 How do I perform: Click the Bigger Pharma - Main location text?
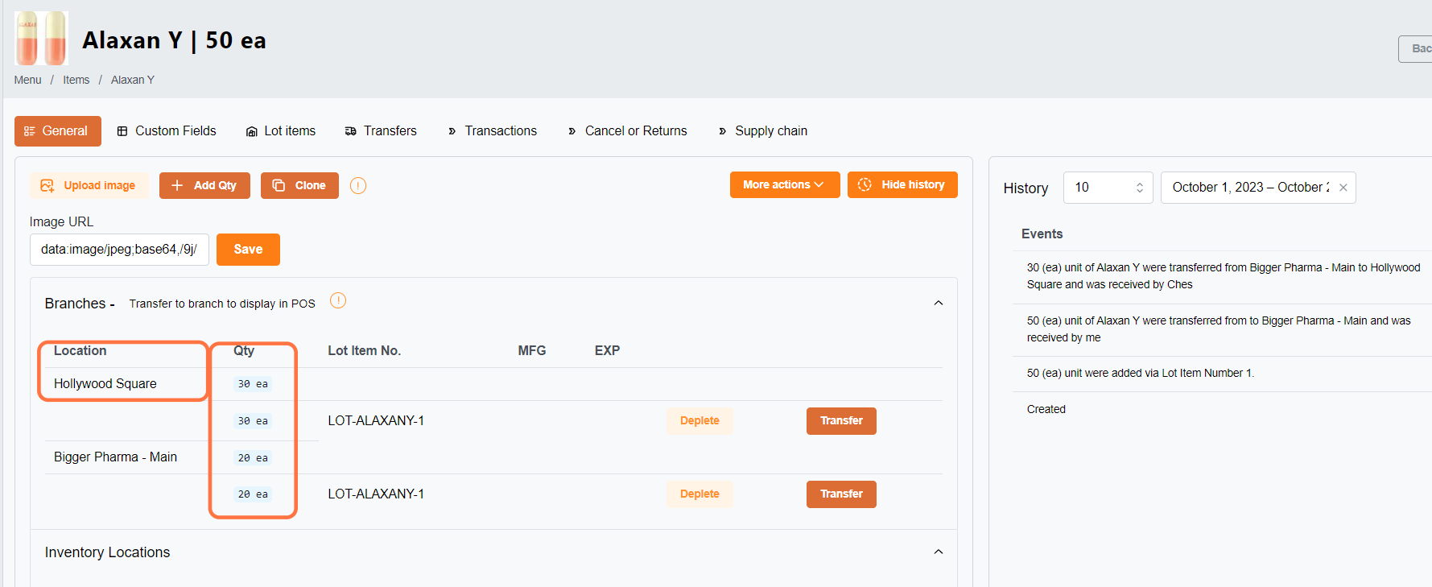pos(115,457)
